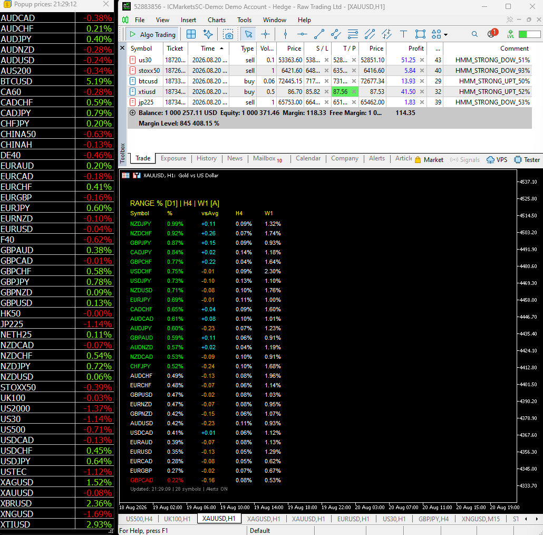The height and width of the screenshot is (535, 543).
Task: Activate the crosshair tool
Action: (265, 34)
